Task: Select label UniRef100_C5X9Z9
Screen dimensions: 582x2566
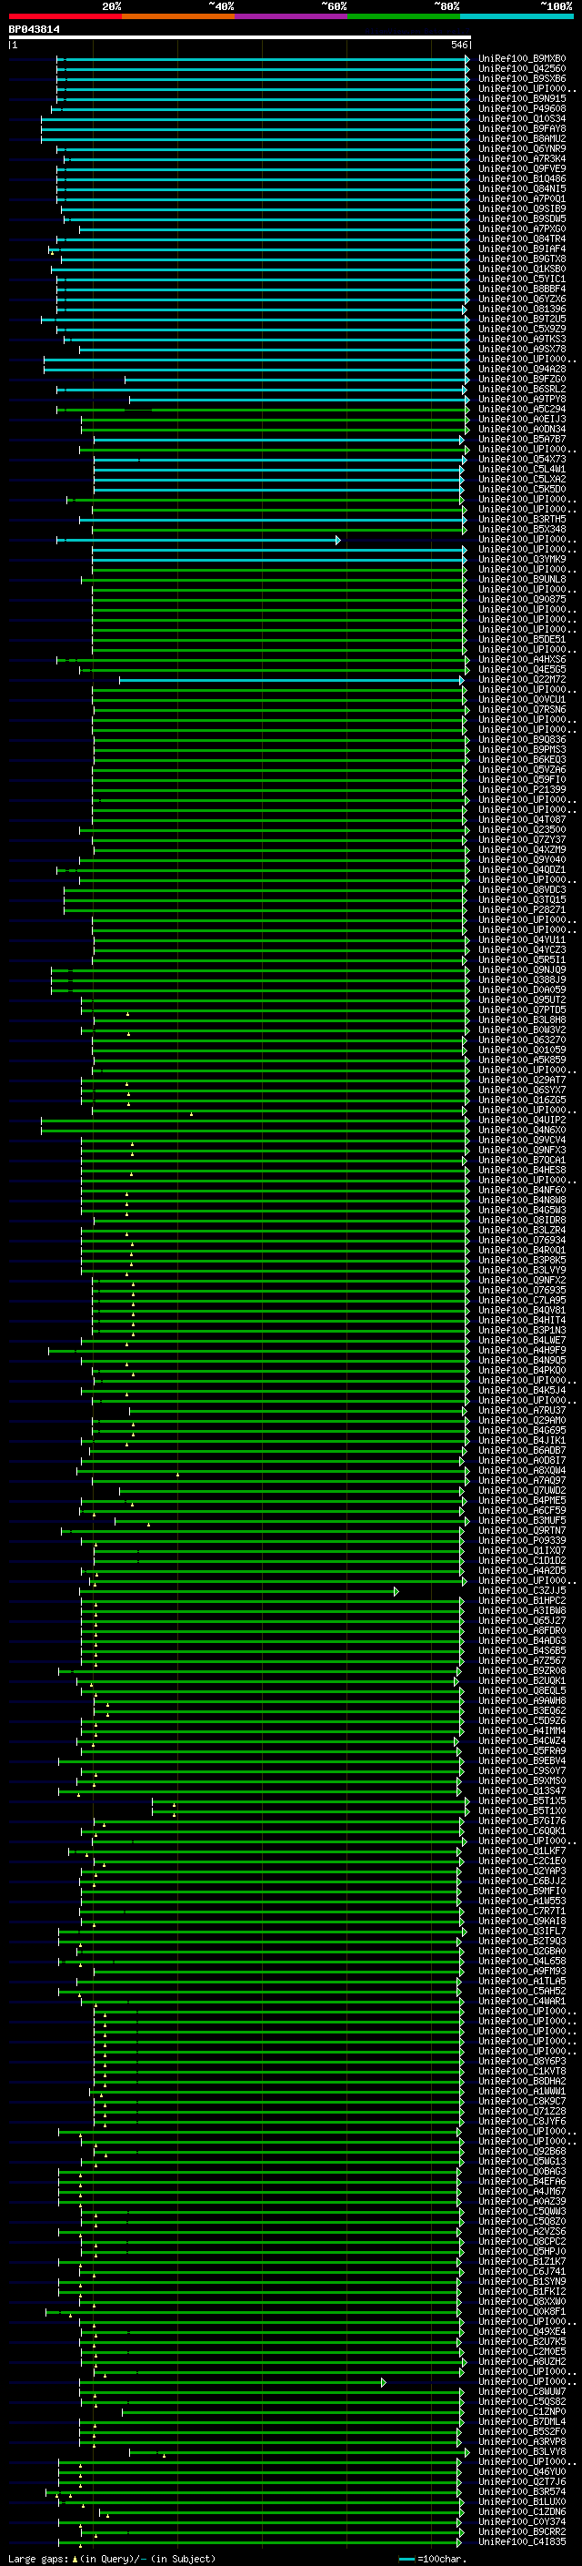Action: click(522, 329)
